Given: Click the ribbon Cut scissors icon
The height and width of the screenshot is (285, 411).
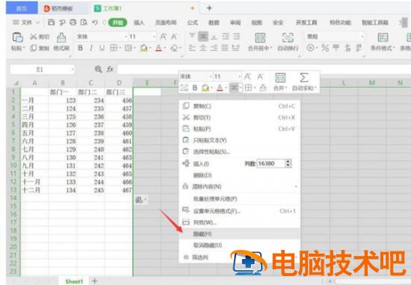Looking at the screenshot, I should (34, 37).
